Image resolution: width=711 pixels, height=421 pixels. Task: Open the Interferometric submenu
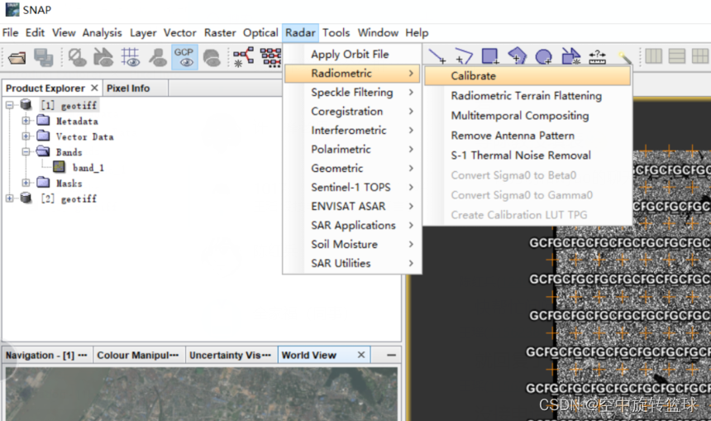pos(352,130)
